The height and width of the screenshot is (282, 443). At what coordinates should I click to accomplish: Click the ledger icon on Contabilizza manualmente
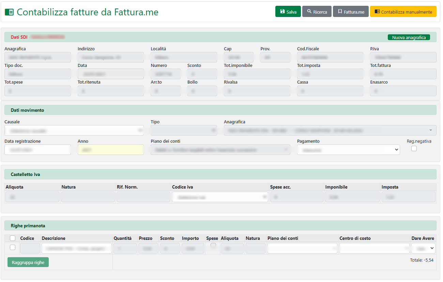pos(377,12)
